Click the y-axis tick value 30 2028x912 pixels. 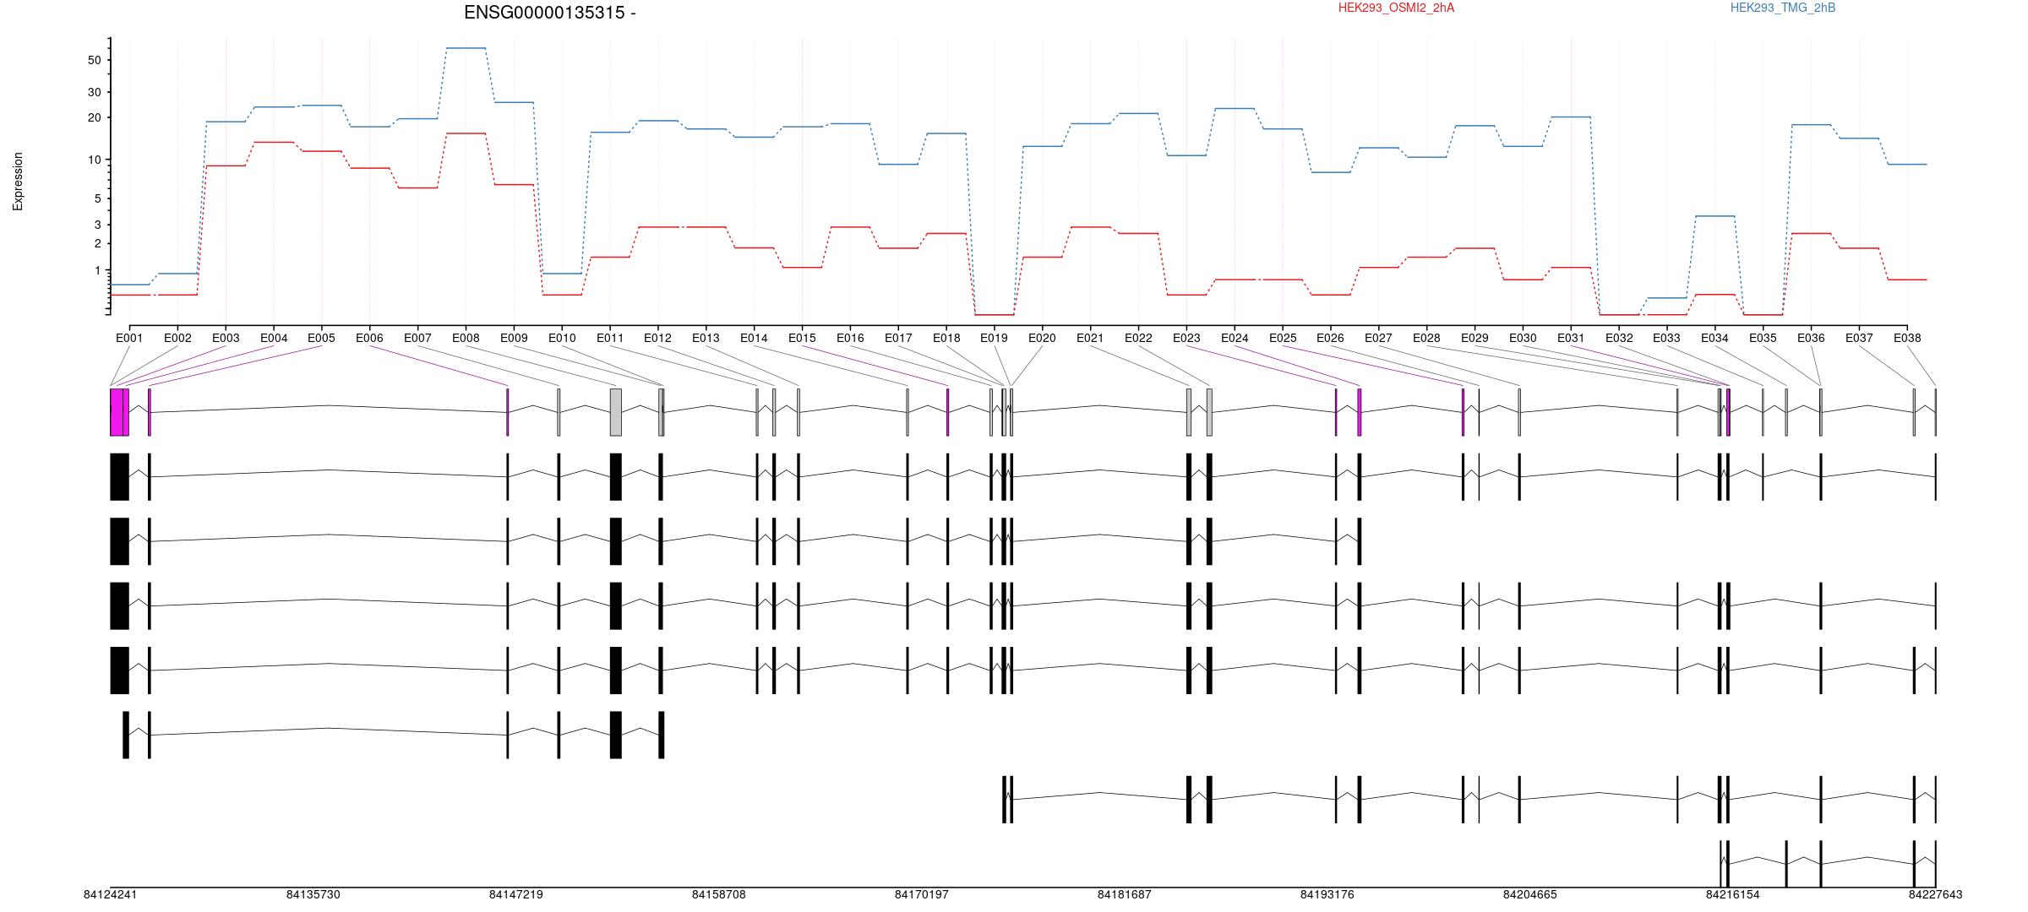94,92
